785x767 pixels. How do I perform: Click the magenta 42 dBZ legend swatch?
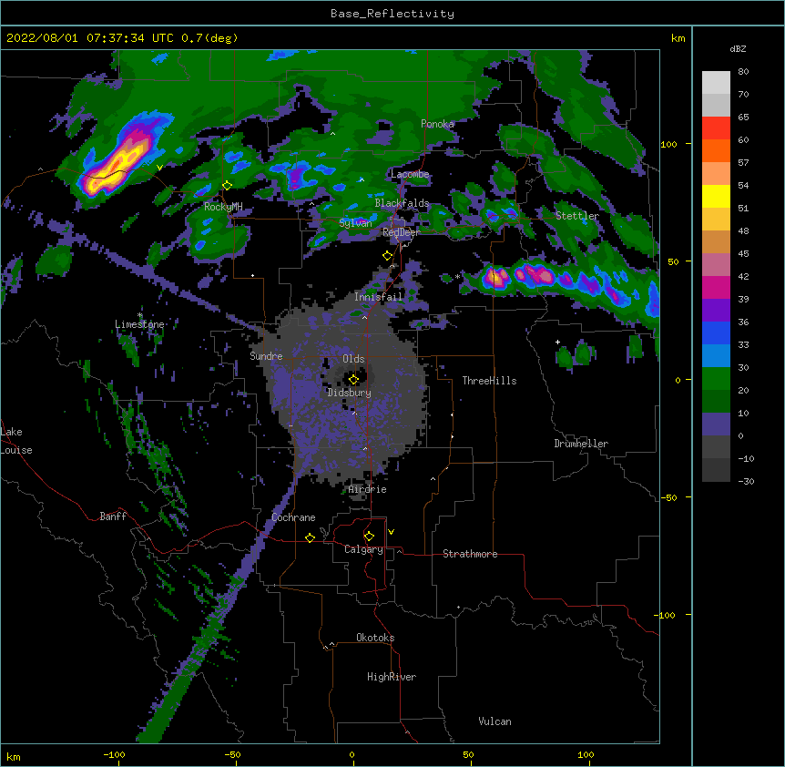pyautogui.click(x=716, y=288)
